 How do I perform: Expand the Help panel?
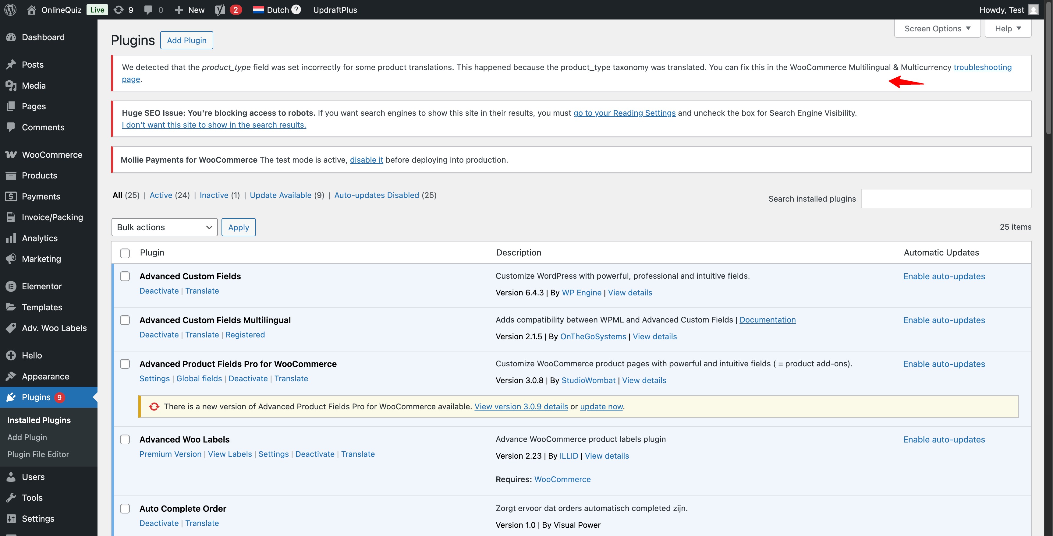pyautogui.click(x=1008, y=28)
